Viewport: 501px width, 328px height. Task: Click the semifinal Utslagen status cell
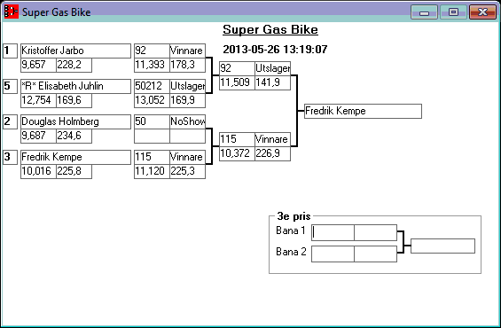(x=273, y=68)
